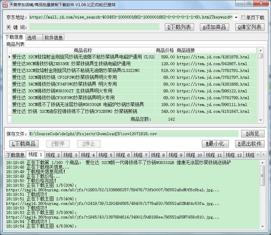Click the E退出软件 button
271x235 pixels.
pyautogui.click(x=250, y=144)
